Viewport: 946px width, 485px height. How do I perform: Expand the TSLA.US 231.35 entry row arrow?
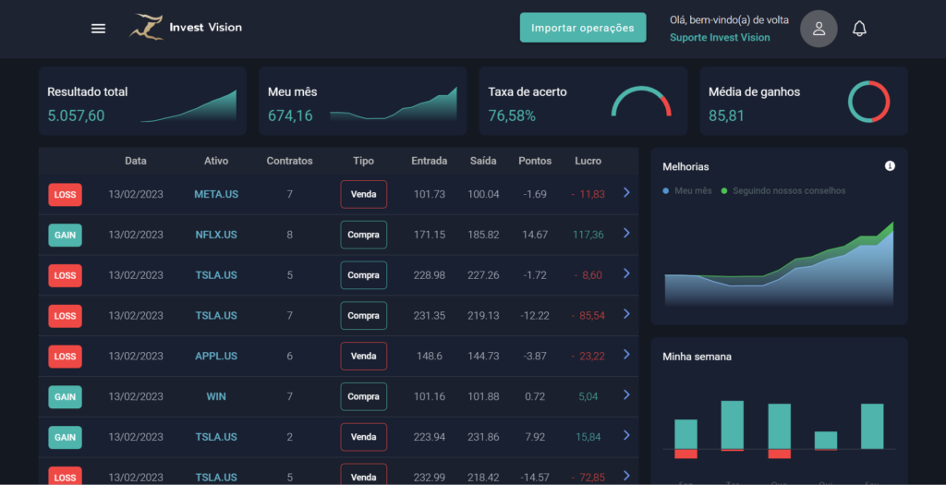[x=626, y=314]
